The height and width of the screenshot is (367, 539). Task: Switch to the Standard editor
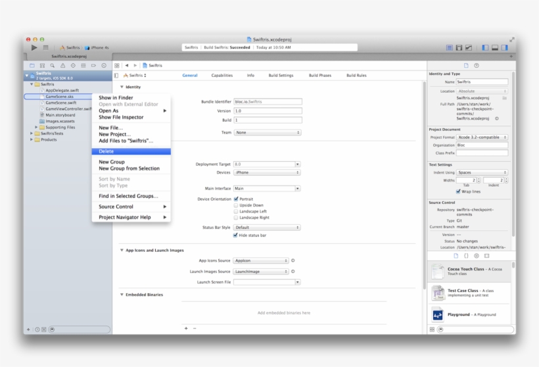coord(450,47)
